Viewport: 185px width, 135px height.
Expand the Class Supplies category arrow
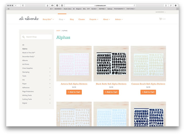click(x=50, y=68)
